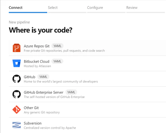166x133 pixels.
Task: Select Bitbucket Cloud option
Action: [x=87, y=63]
